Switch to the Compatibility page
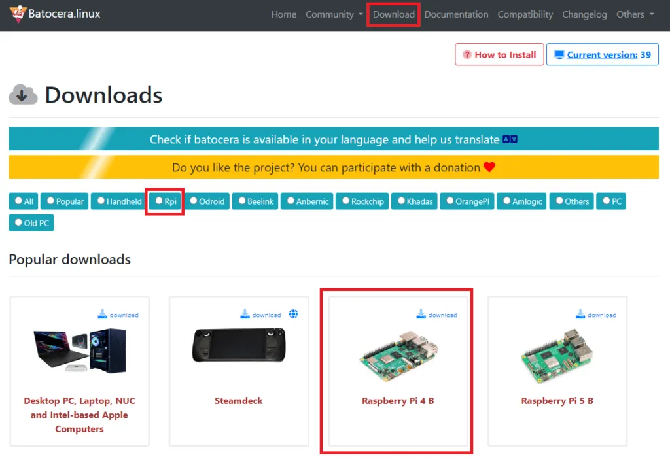The width and height of the screenshot is (670, 459). (x=525, y=14)
